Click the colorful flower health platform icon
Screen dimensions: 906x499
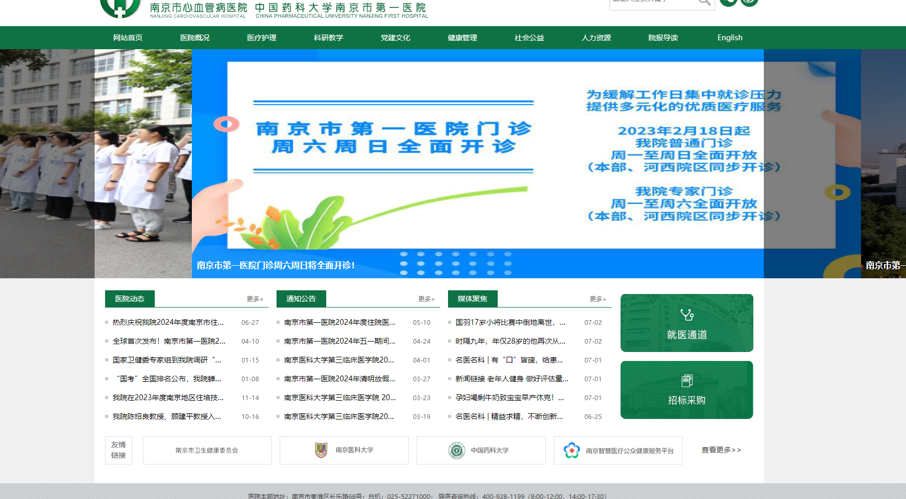(x=571, y=450)
